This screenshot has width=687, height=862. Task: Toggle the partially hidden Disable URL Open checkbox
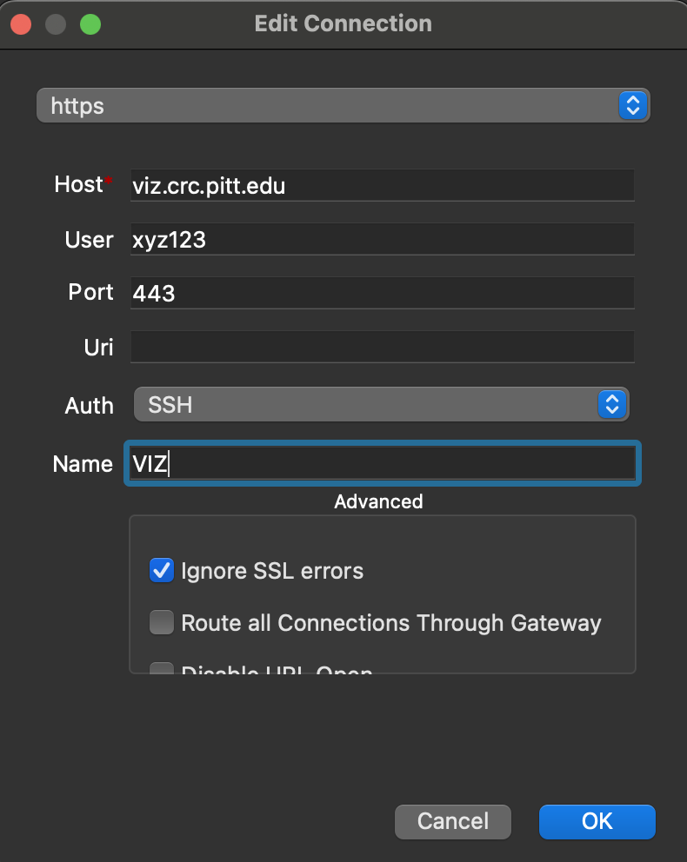162,668
